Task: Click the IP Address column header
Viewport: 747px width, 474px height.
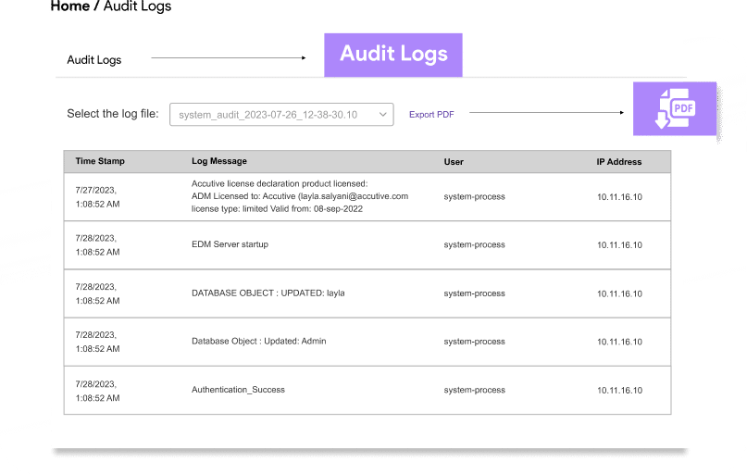Action: (619, 162)
